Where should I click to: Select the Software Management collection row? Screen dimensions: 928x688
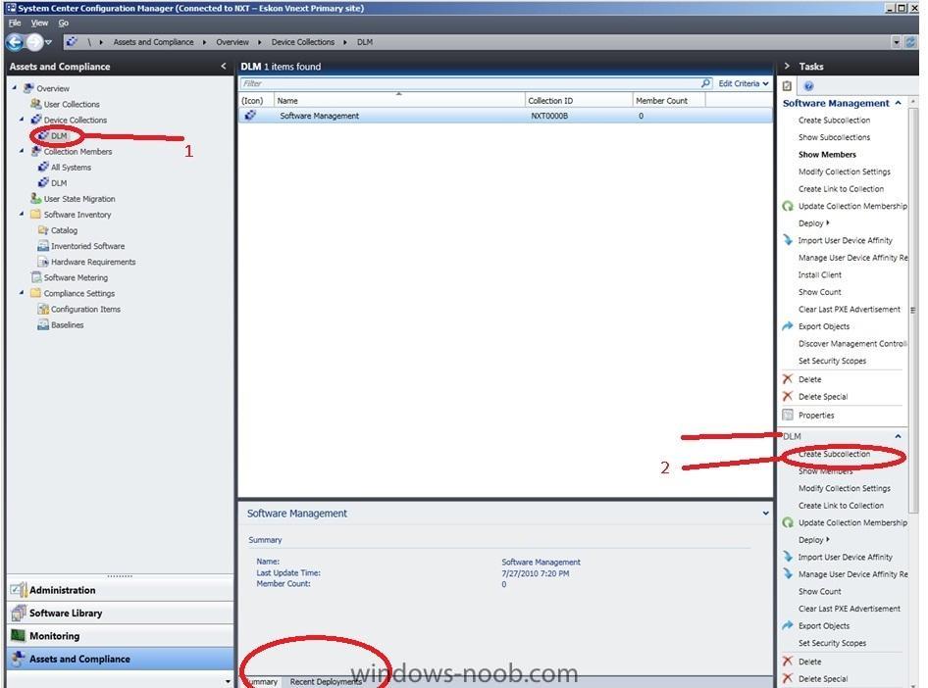point(505,116)
